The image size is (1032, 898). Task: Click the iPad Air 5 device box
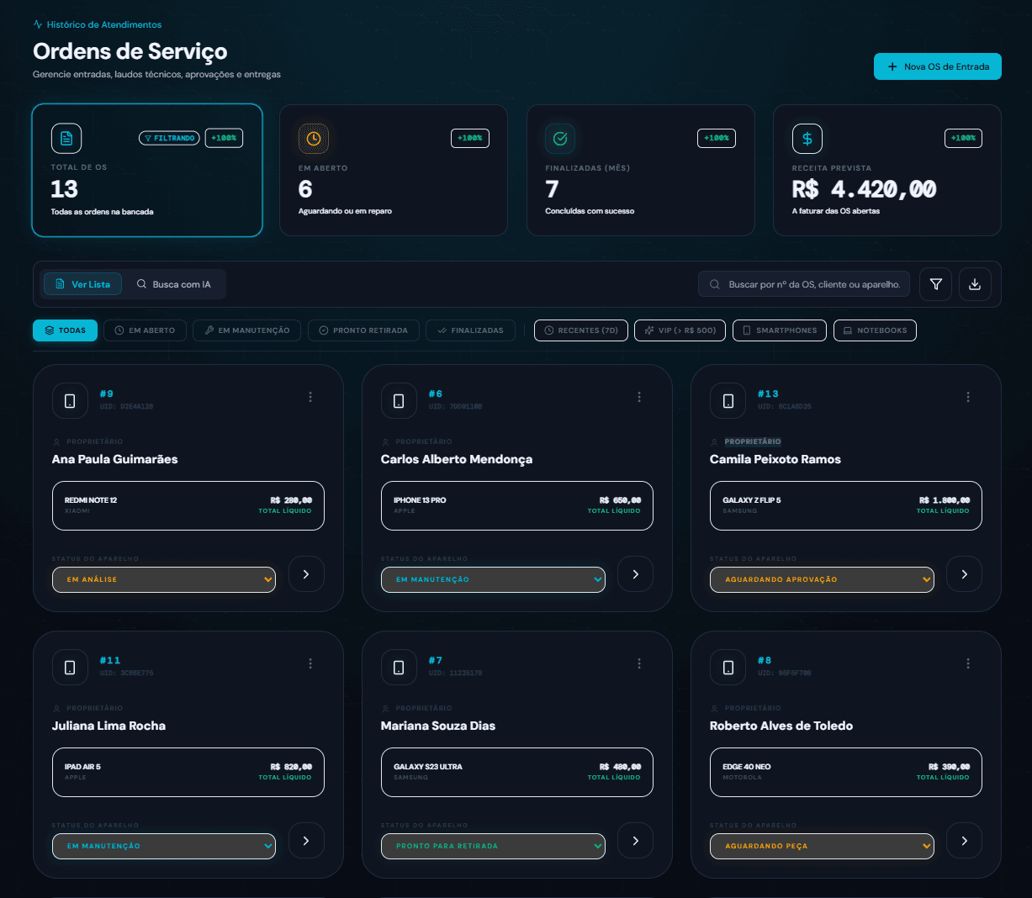tap(188, 772)
